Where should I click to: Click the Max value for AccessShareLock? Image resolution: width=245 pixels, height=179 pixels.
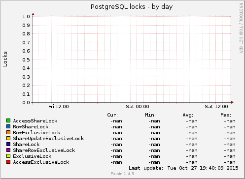230,121
